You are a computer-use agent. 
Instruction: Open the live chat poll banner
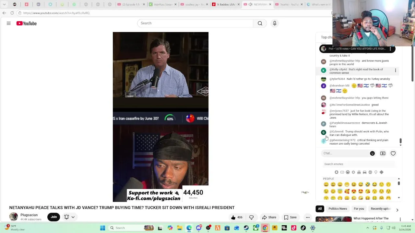(357, 49)
